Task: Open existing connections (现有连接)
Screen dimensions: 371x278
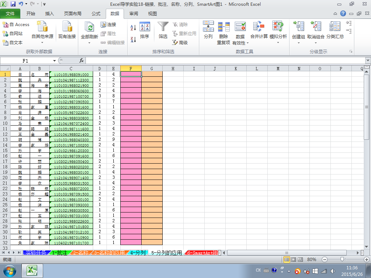Action: 67,30
